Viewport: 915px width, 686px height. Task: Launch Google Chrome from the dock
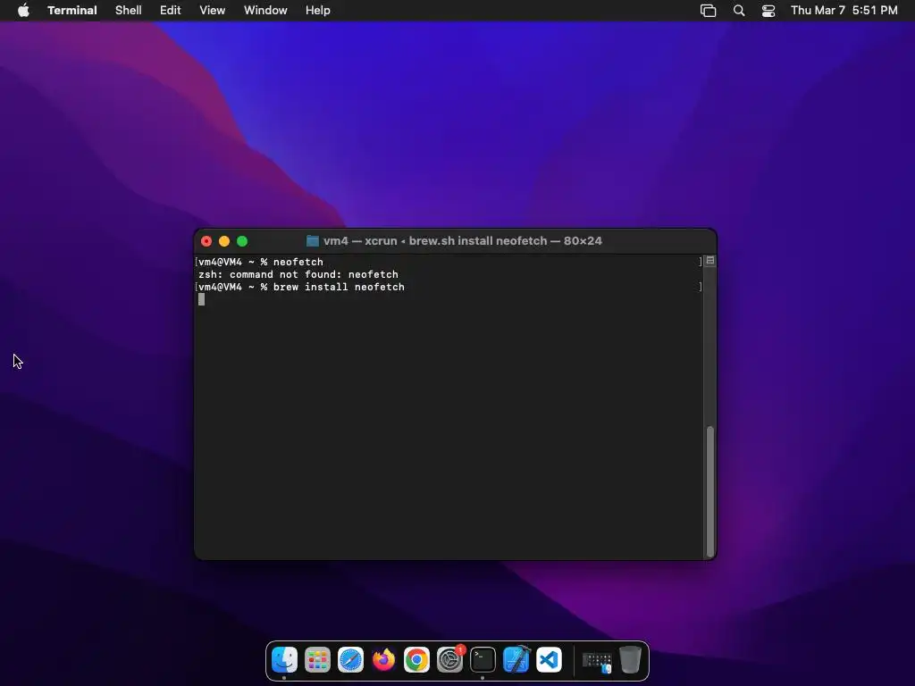(x=416, y=660)
